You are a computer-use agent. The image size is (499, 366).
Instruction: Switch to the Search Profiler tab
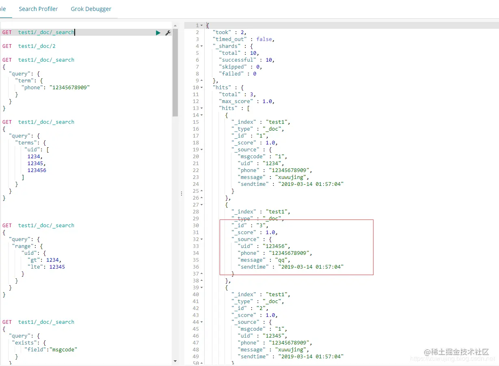[38, 9]
